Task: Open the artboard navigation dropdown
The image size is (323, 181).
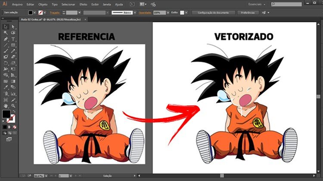Action: tap(71, 176)
